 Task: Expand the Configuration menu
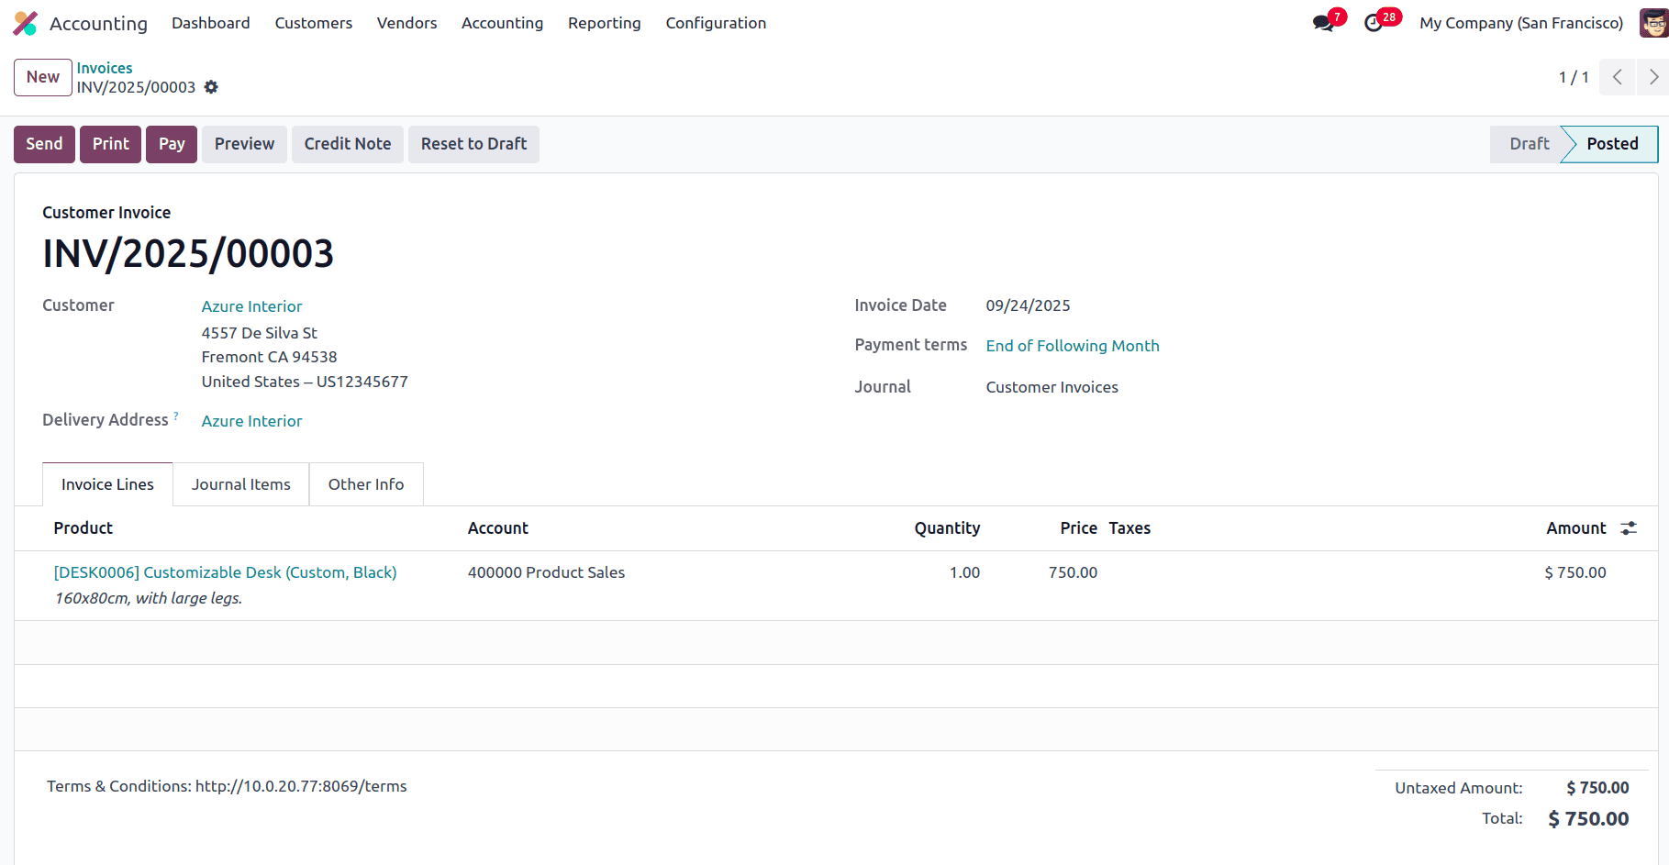point(716,23)
